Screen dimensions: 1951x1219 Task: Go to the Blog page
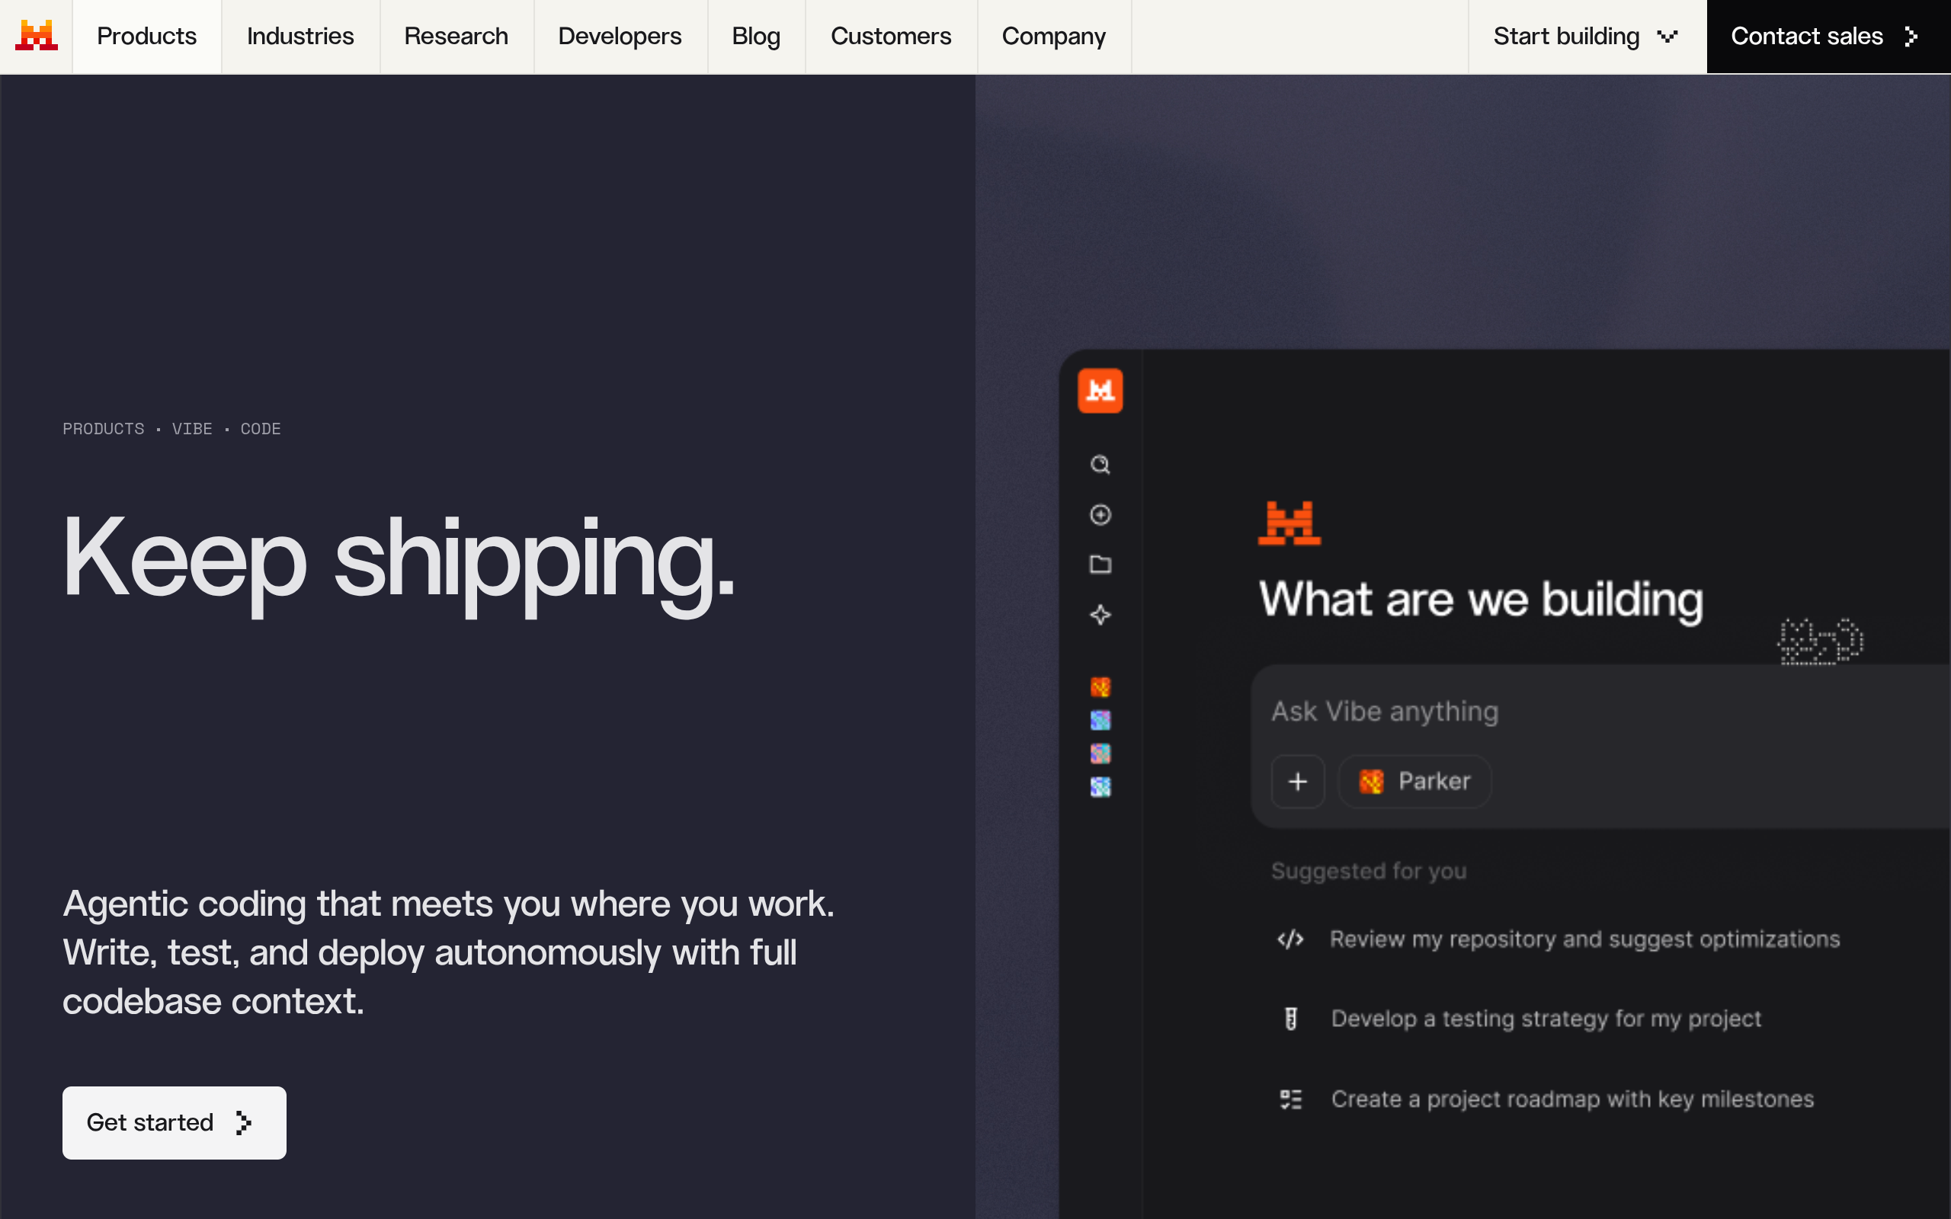point(756,37)
